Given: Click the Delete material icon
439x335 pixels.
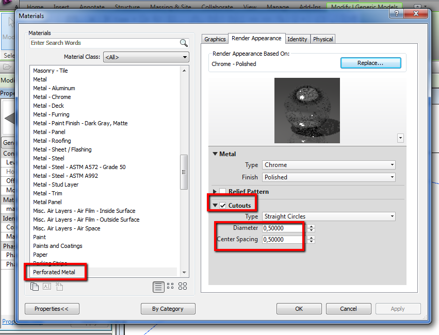Looking at the screenshot, I should coord(59,287).
